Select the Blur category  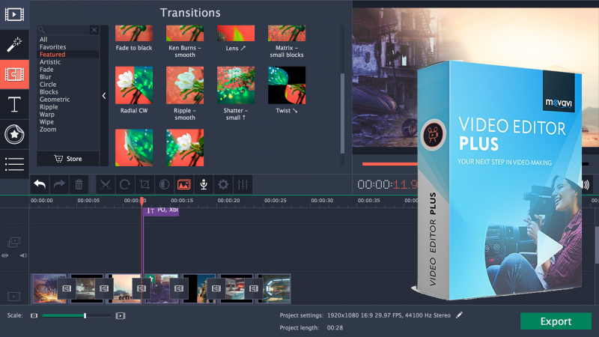point(46,77)
